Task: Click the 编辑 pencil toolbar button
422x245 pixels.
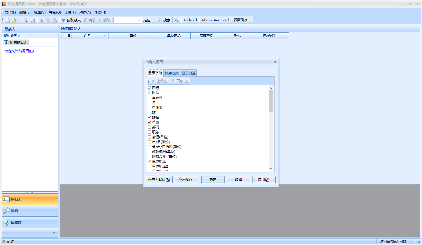Action: tap(89, 20)
